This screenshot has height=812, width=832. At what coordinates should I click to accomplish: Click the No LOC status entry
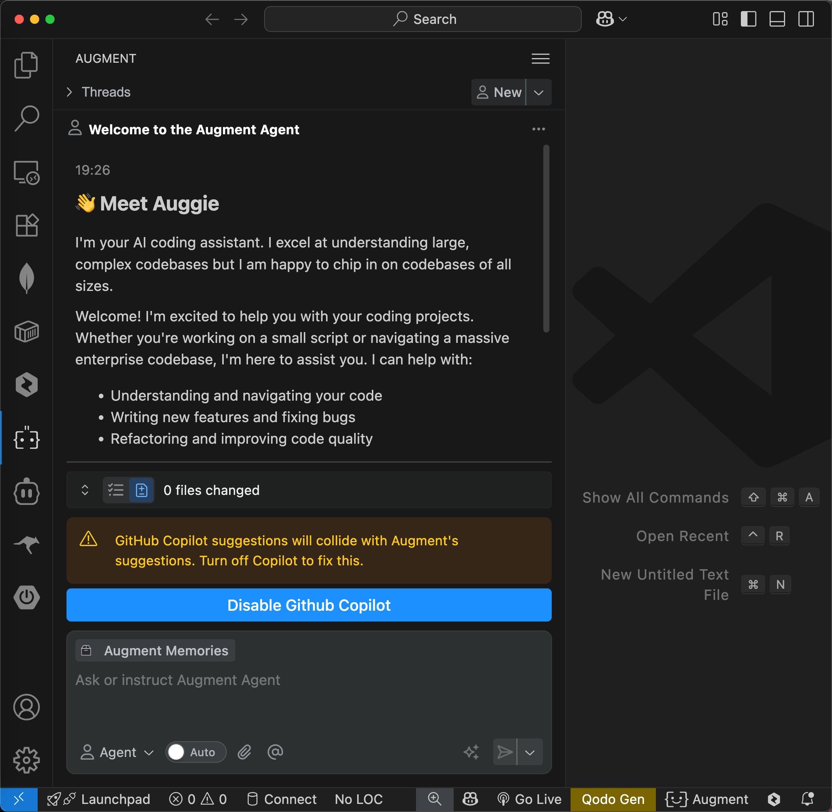click(x=359, y=799)
